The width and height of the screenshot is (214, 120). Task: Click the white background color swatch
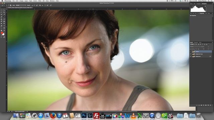tap(3, 34)
